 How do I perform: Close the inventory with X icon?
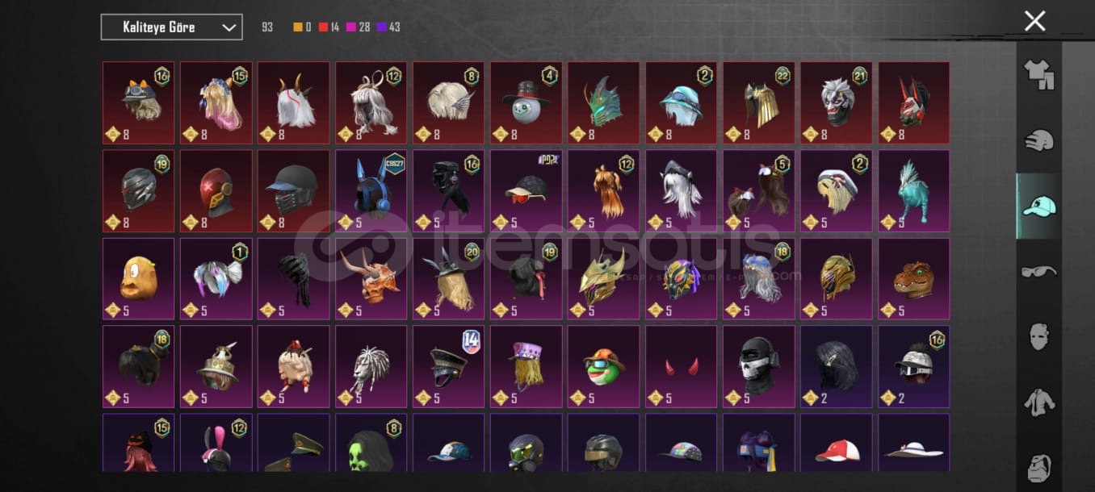[1034, 21]
